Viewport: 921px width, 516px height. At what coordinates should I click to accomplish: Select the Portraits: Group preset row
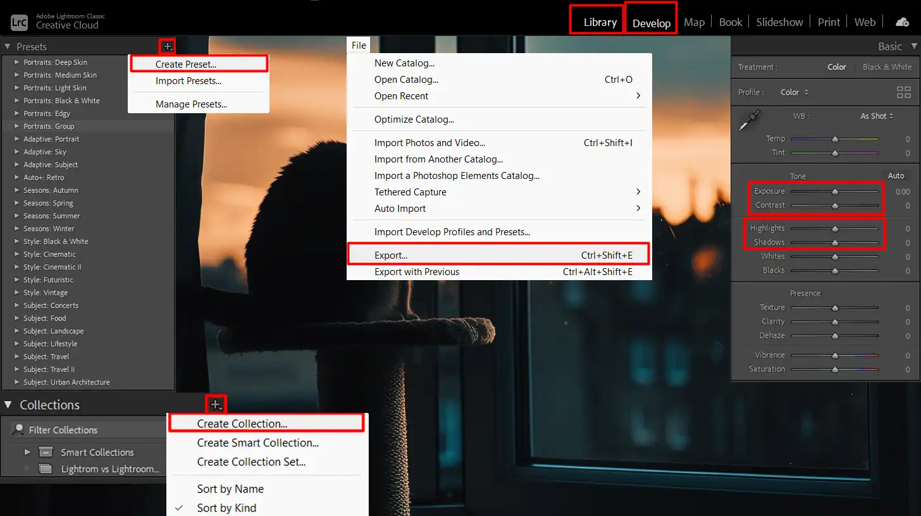[x=88, y=126]
